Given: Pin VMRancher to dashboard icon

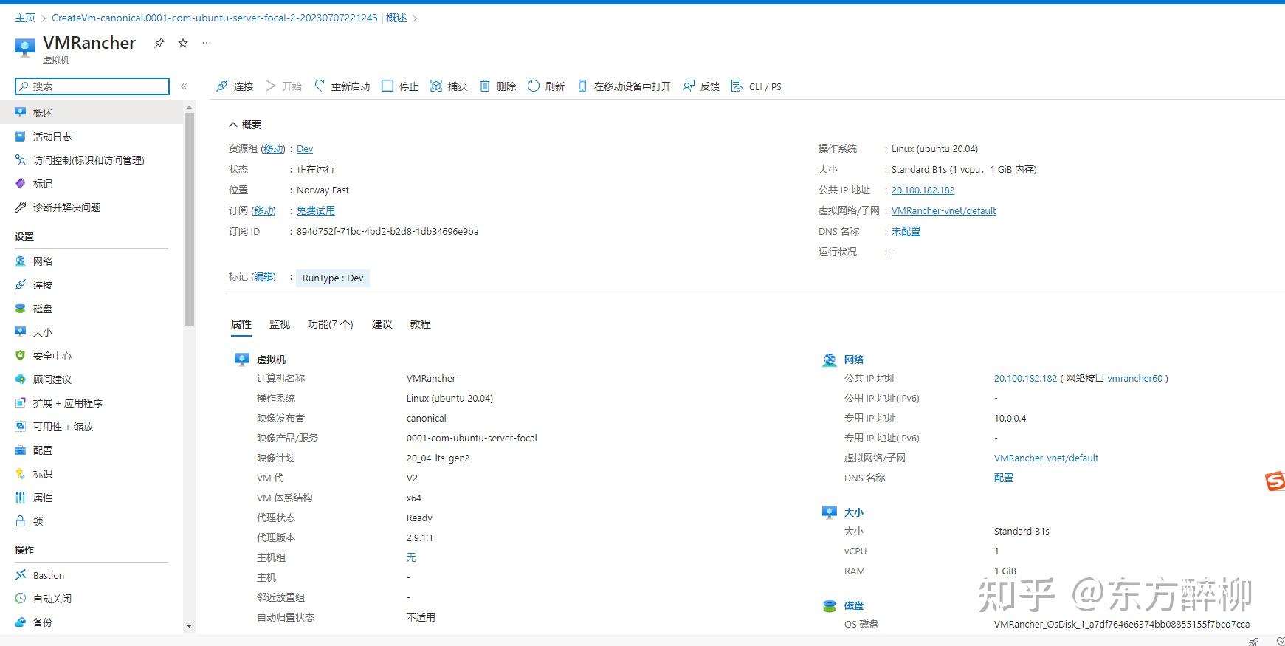Looking at the screenshot, I should (159, 43).
